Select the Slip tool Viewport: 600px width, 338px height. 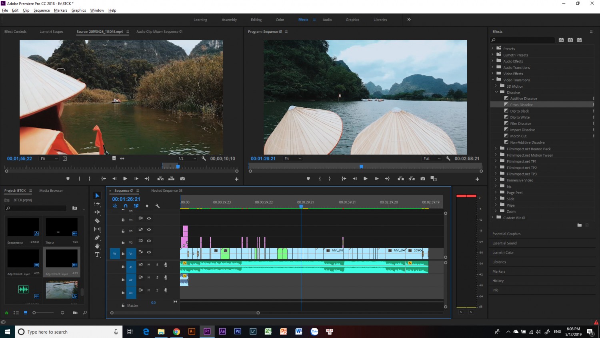click(97, 229)
